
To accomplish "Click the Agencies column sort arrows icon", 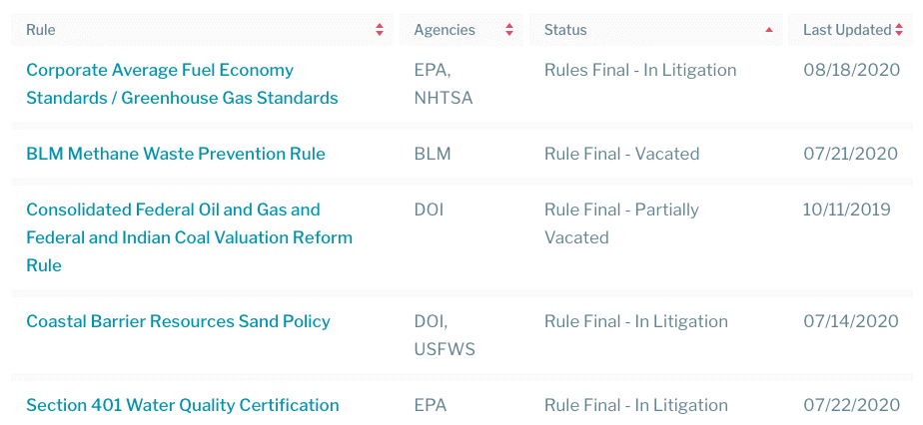I will [x=509, y=30].
